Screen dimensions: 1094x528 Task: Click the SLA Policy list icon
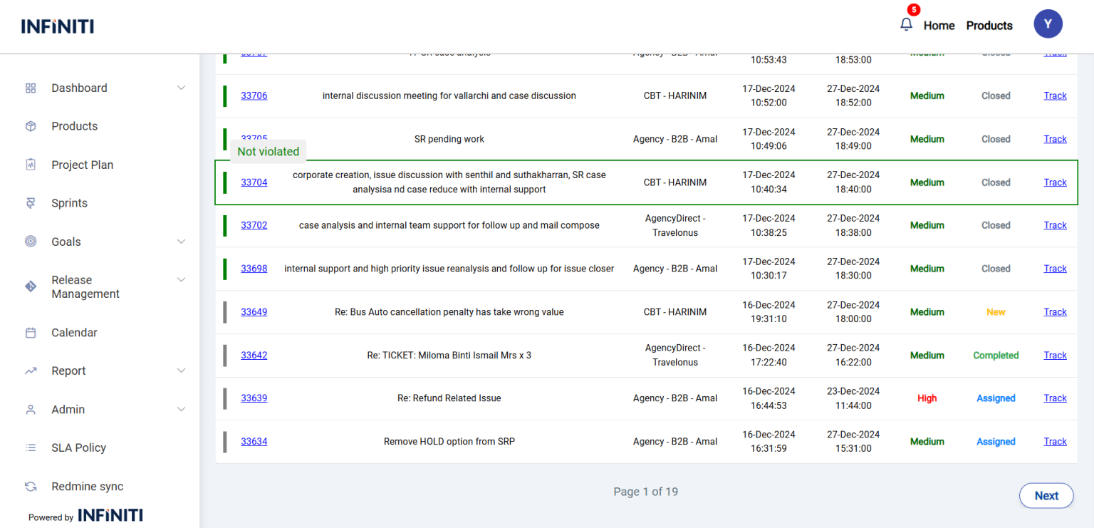(x=31, y=448)
